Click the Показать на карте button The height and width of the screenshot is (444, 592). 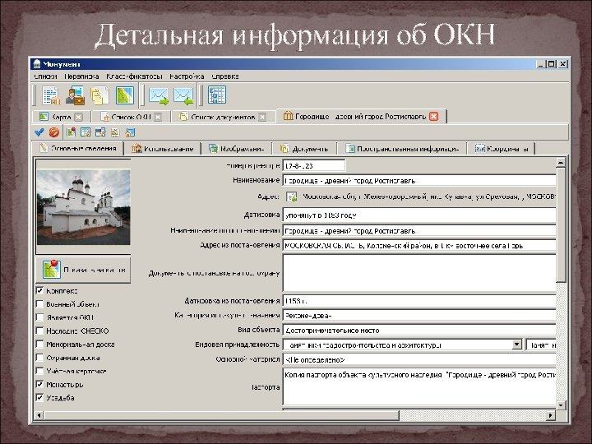pyautogui.click(x=83, y=270)
